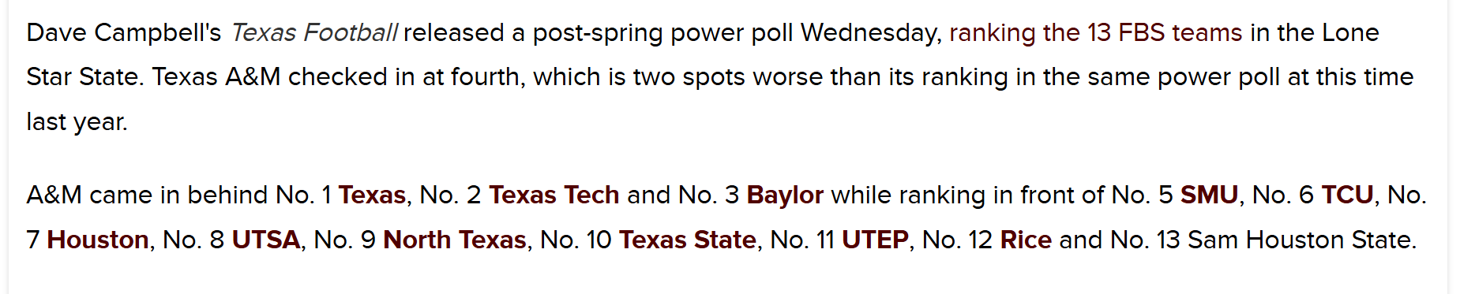This screenshot has height=294, width=1475.
Task: Click the italic Texas Football text
Action: pos(314,33)
